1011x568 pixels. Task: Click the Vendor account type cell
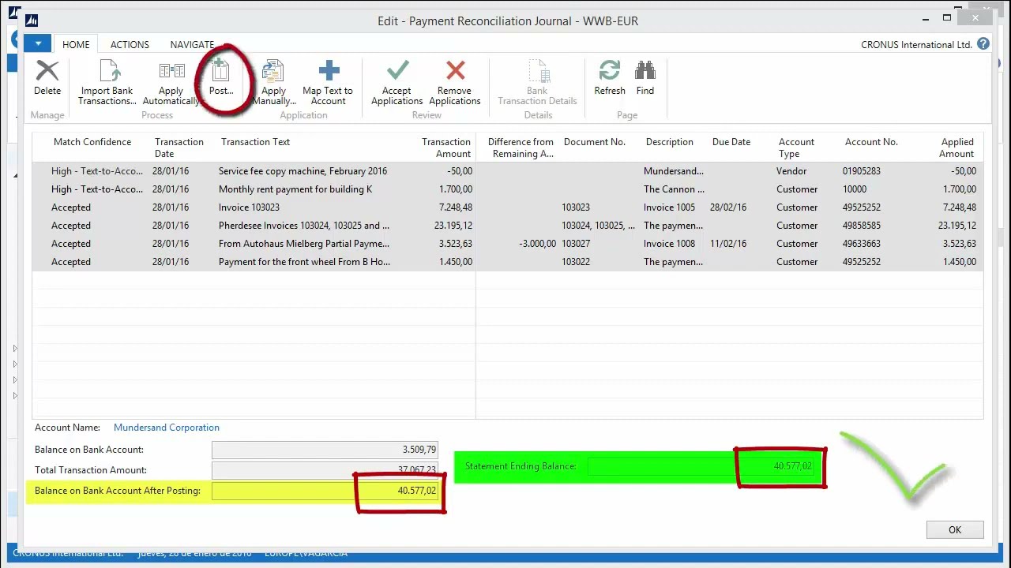[791, 171]
